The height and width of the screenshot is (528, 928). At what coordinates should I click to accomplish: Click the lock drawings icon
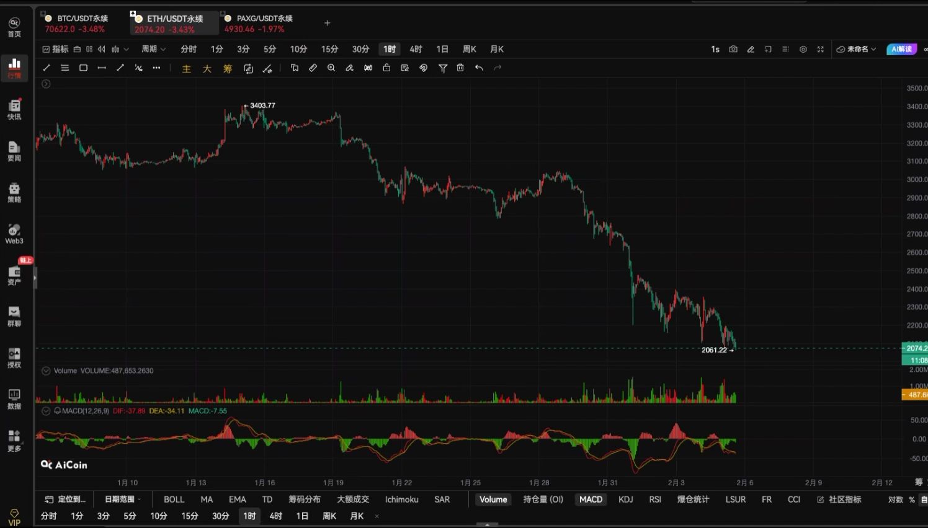click(x=386, y=68)
